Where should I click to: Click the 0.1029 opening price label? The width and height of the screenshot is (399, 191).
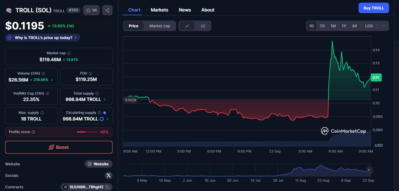click(x=130, y=100)
